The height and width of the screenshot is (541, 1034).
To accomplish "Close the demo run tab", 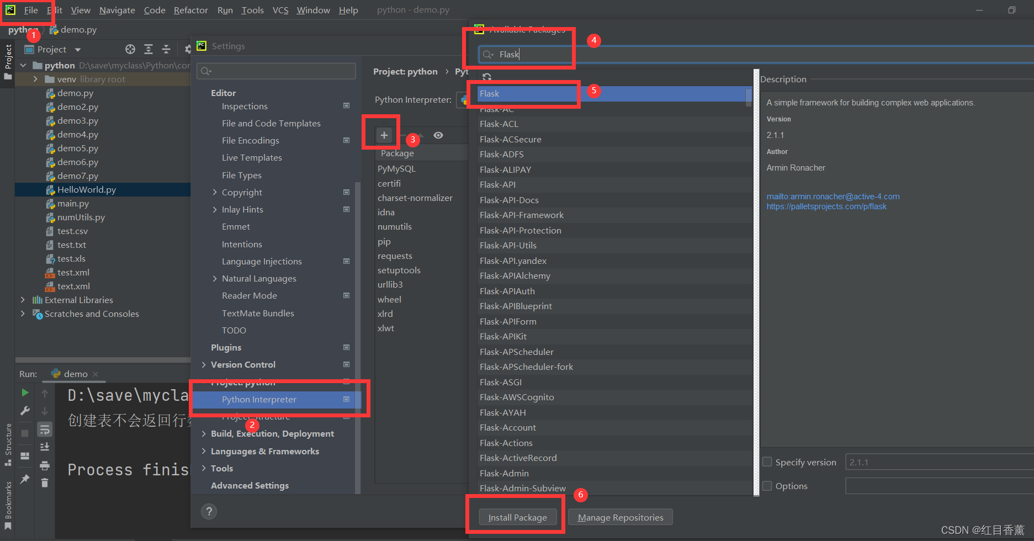I will (96, 374).
